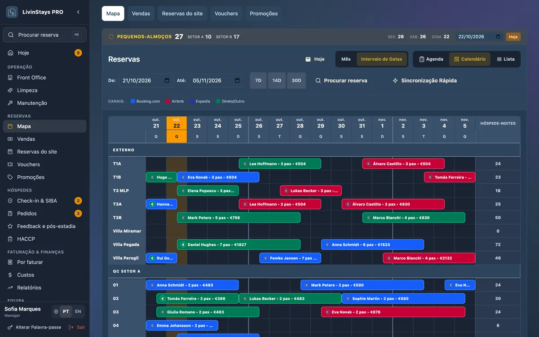
Task: Click the LivinStays PRO logo icon
Action: pyautogui.click(x=12, y=12)
